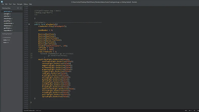Viewport: 199px width, 112px height.
Task: Open menuScript.cs from working files
Action: coord(8,19)
